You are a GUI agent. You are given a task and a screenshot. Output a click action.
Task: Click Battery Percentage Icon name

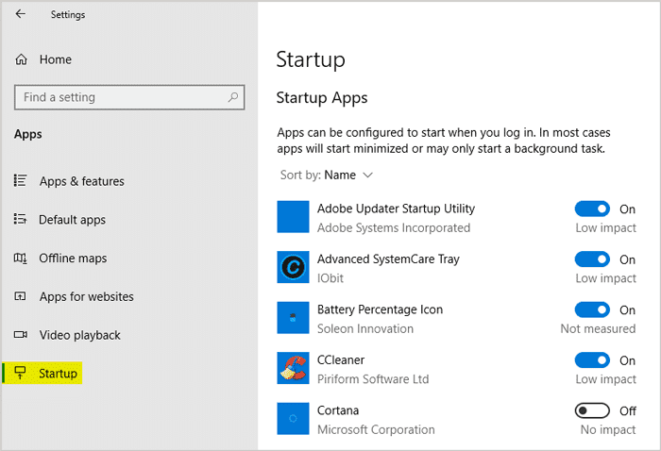[x=380, y=309]
